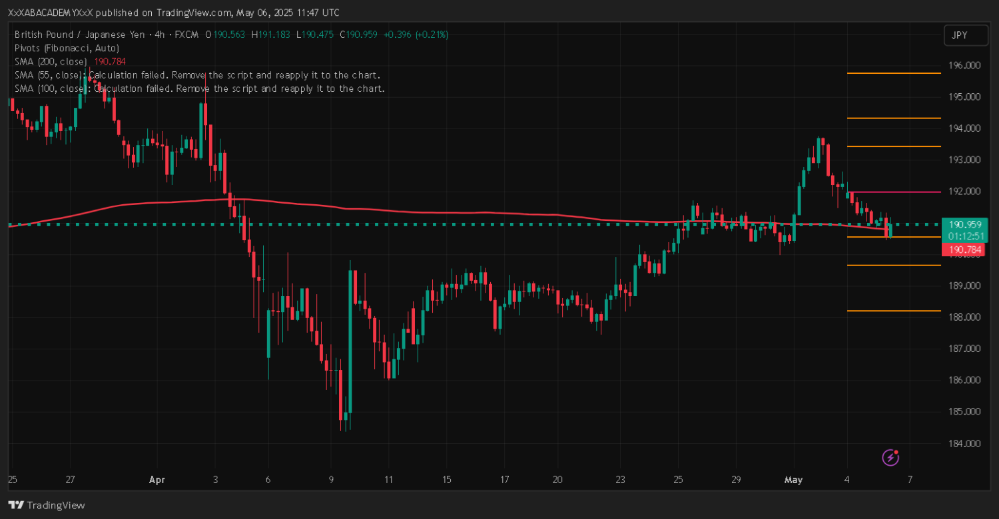This screenshot has height=519, width=999.
Task: Click the 184.000 label on price axis
Action: point(964,443)
